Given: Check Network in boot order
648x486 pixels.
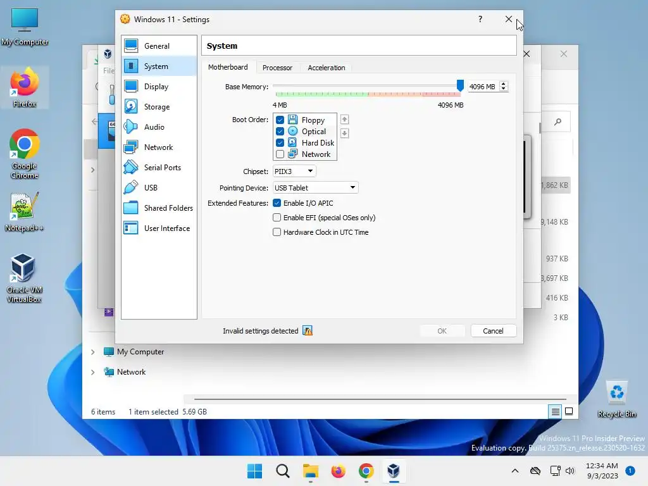Looking at the screenshot, I should pos(280,154).
